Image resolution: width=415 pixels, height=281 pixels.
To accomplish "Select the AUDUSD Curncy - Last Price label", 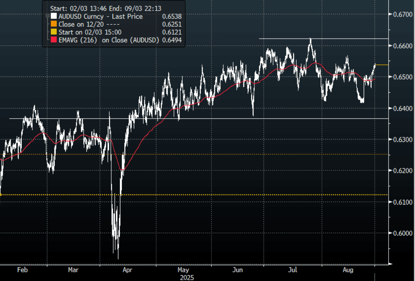I will (x=100, y=17).
